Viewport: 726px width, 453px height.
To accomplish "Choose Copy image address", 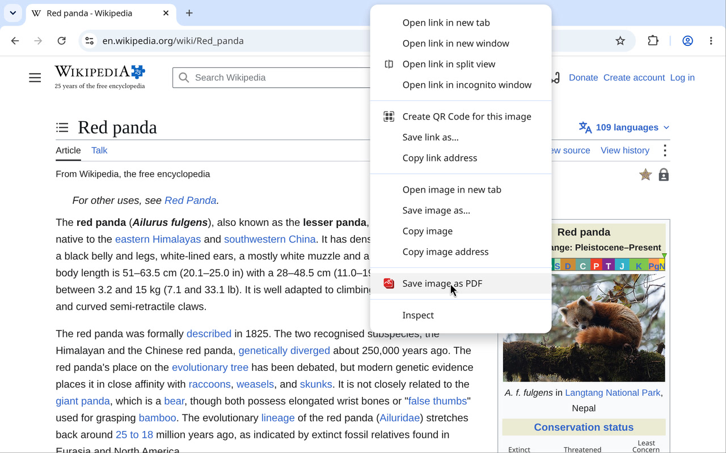I will [461, 252].
